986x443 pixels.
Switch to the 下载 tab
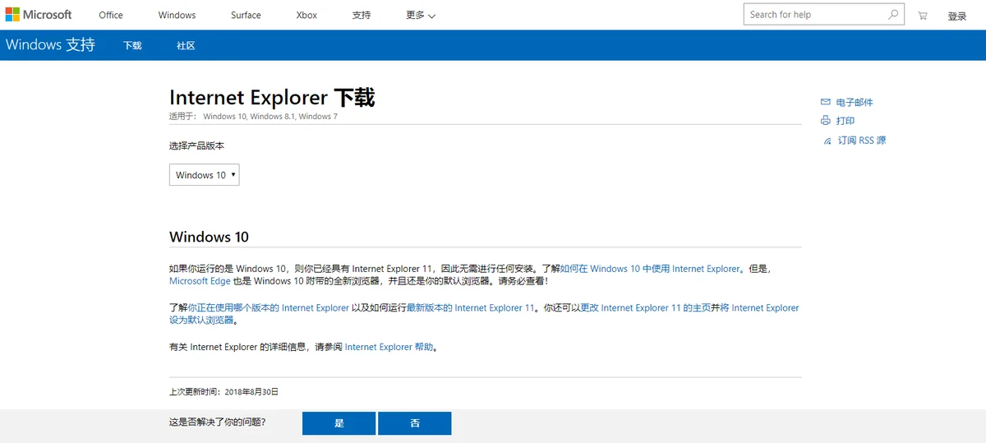pyautogui.click(x=132, y=46)
